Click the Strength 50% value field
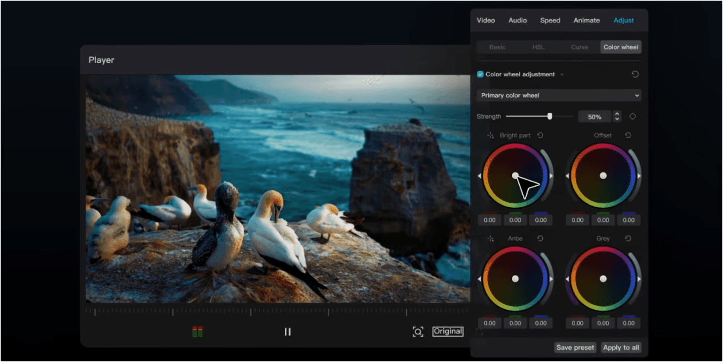This screenshot has height=362, width=723. [x=595, y=117]
